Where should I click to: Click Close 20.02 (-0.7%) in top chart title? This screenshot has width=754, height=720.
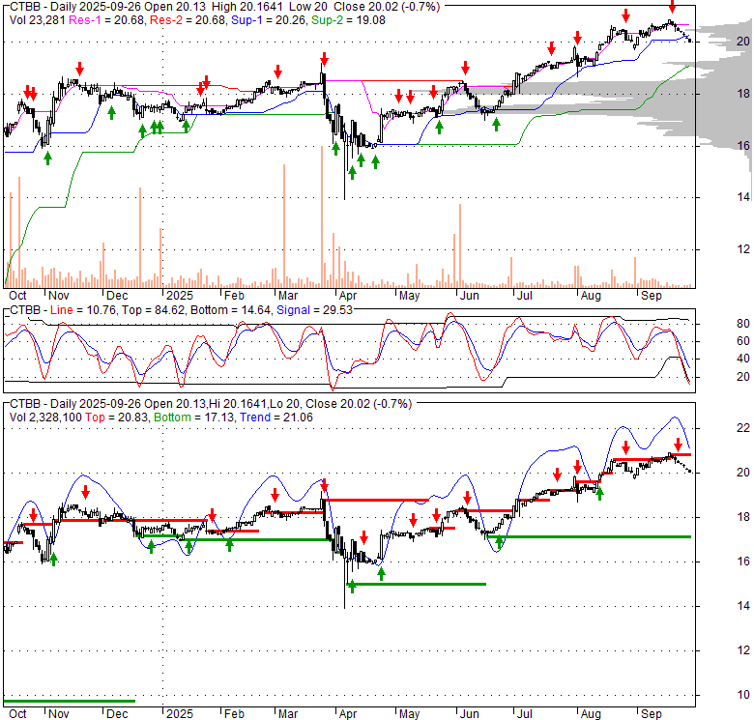click(387, 7)
